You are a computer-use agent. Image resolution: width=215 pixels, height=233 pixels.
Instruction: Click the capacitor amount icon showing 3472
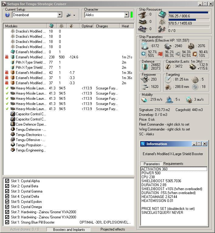tap(168, 67)
